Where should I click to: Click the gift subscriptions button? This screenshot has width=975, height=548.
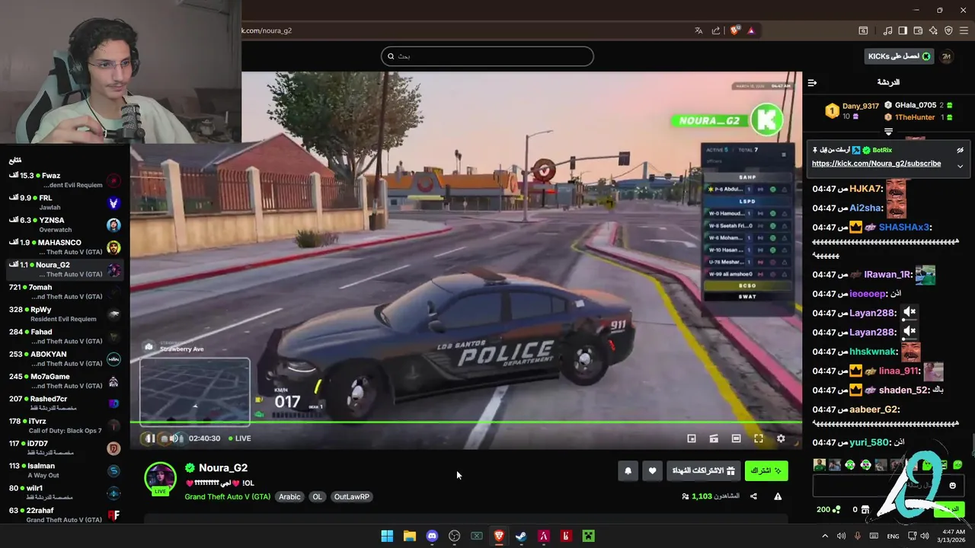point(703,471)
